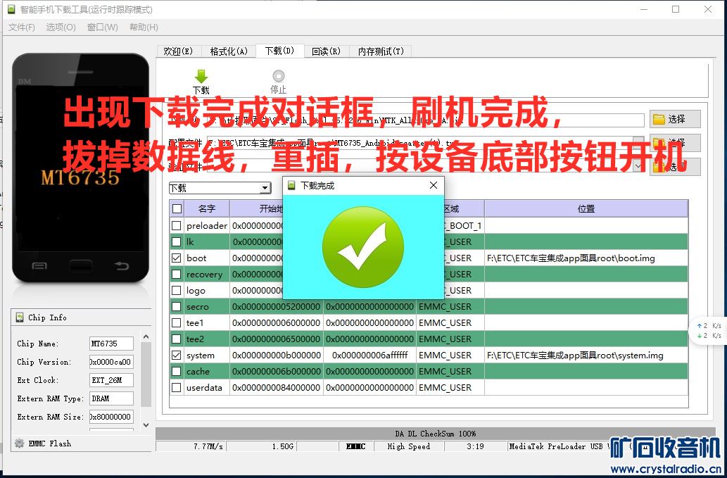Viewport: 727px width, 478px height.
Task: Check the secro partition checkbox
Action: point(176,307)
